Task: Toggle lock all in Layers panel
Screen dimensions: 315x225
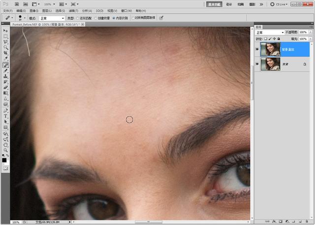Action: (x=279, y=38)
